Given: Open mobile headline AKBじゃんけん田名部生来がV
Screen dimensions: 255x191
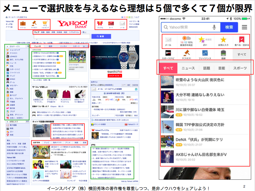Looking at the screenshot, I should click(201, 155).
